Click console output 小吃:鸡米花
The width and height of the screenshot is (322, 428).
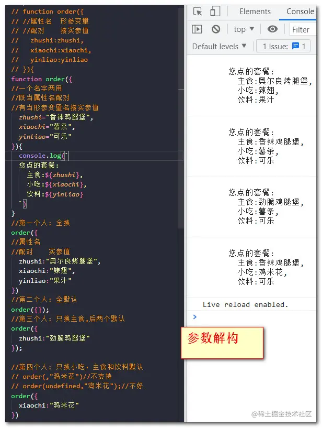click(262, 272)
